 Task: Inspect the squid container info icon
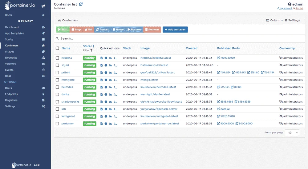(106, 65)
